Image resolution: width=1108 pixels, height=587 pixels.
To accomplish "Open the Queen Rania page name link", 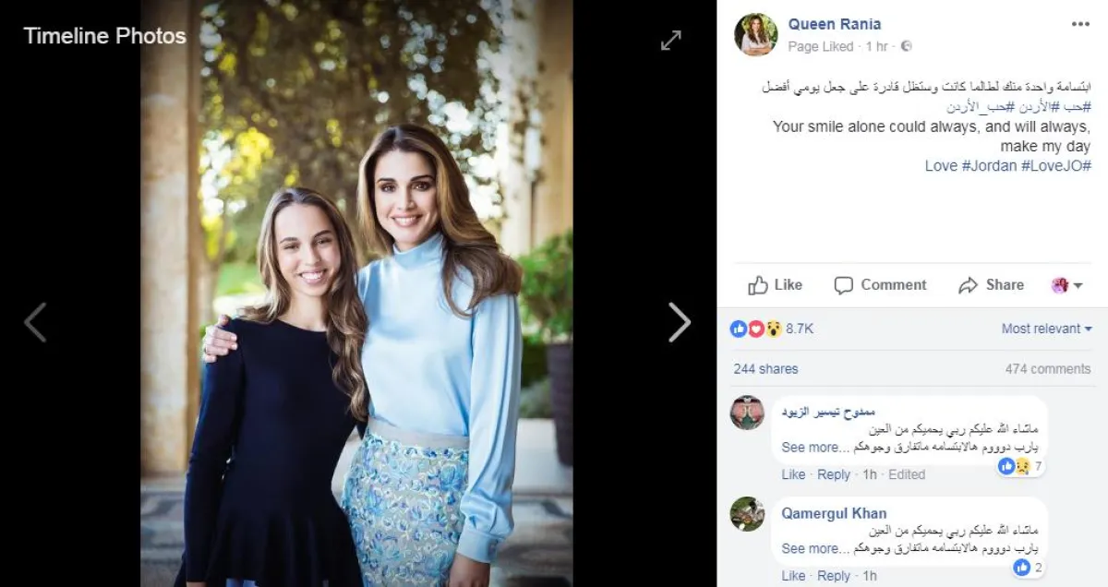I will tap(835, 24).
